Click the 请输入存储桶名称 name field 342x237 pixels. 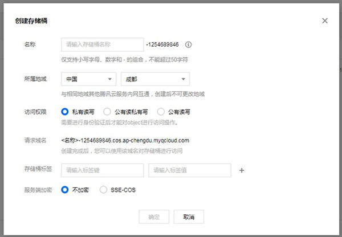click(x=102, y=44)
